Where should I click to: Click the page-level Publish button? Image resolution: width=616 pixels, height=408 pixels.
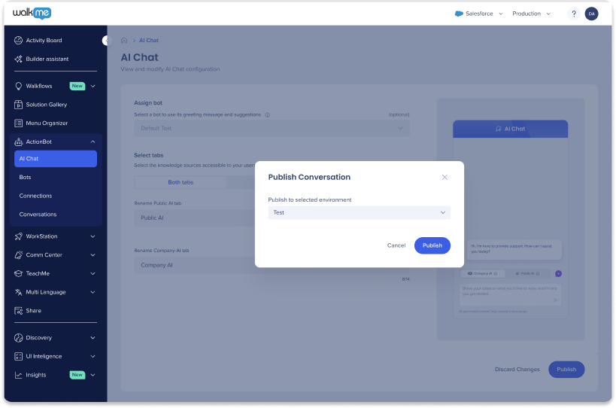(x=566, y=370)
